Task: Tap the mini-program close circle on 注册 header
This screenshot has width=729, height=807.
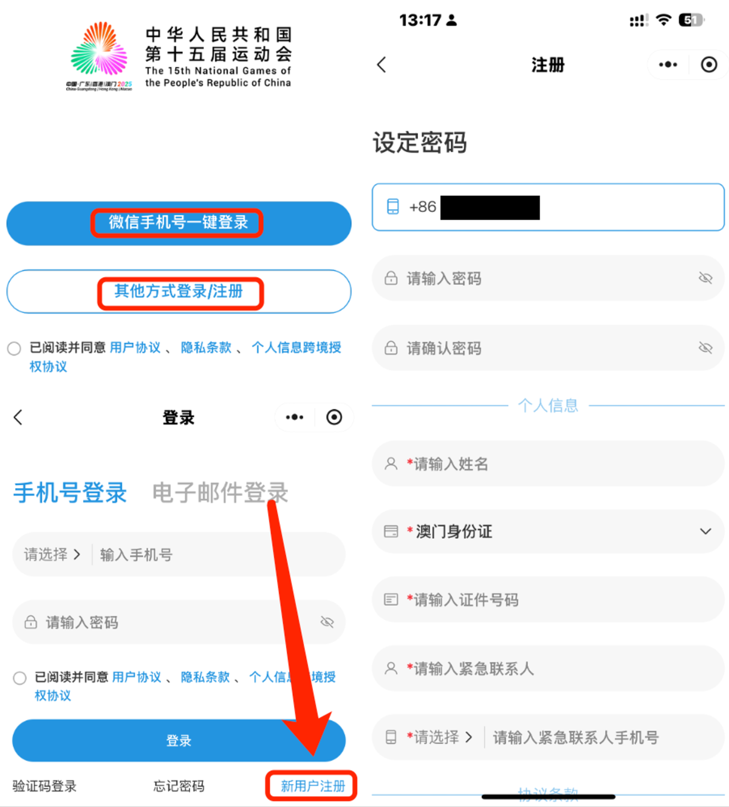Action: (709, 65)
